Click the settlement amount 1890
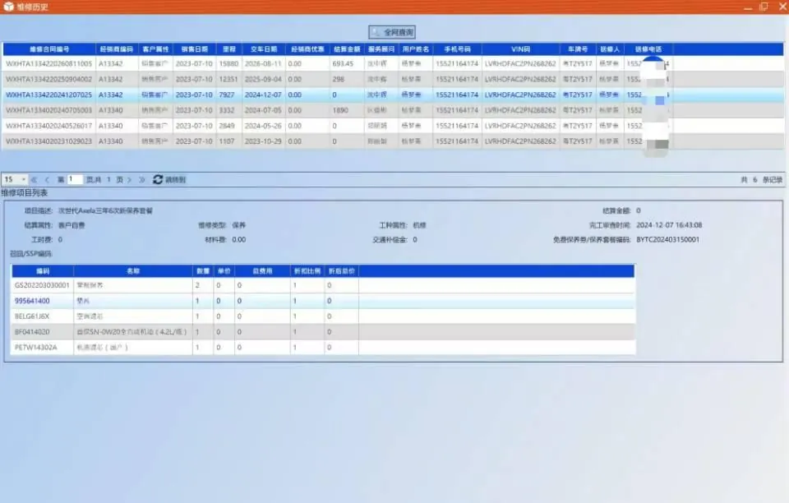The image size is (789, 503). coord(340,110)
